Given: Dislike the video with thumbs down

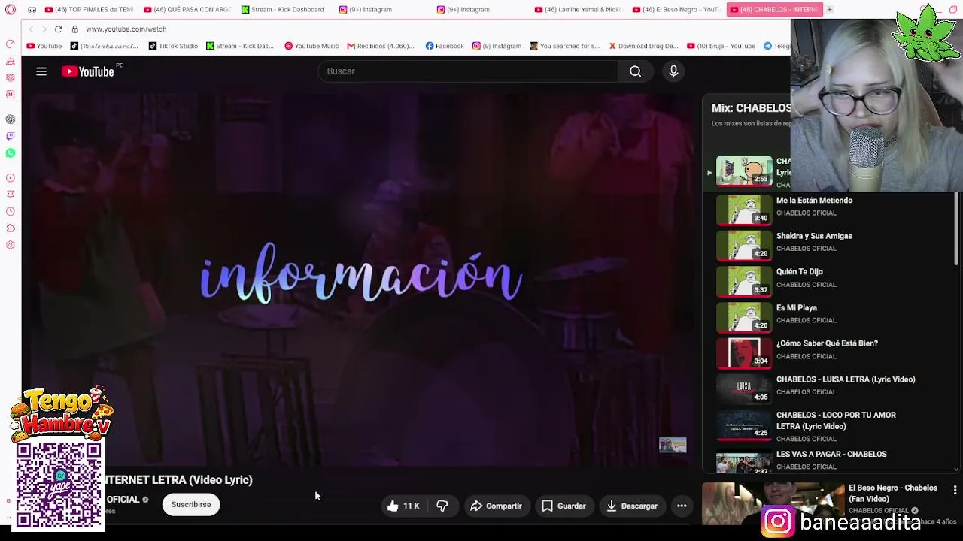Looking at the screenshot, I should click(442, 506).
